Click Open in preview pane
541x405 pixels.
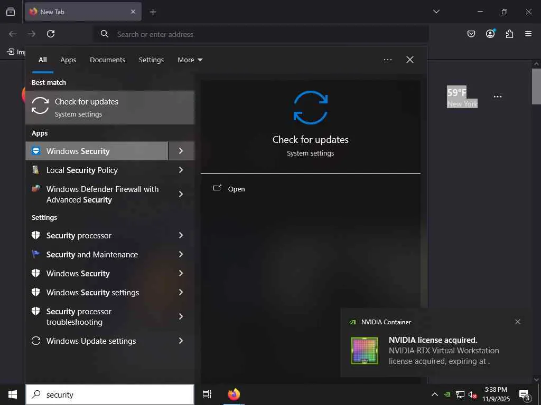[x=229, y=189]
